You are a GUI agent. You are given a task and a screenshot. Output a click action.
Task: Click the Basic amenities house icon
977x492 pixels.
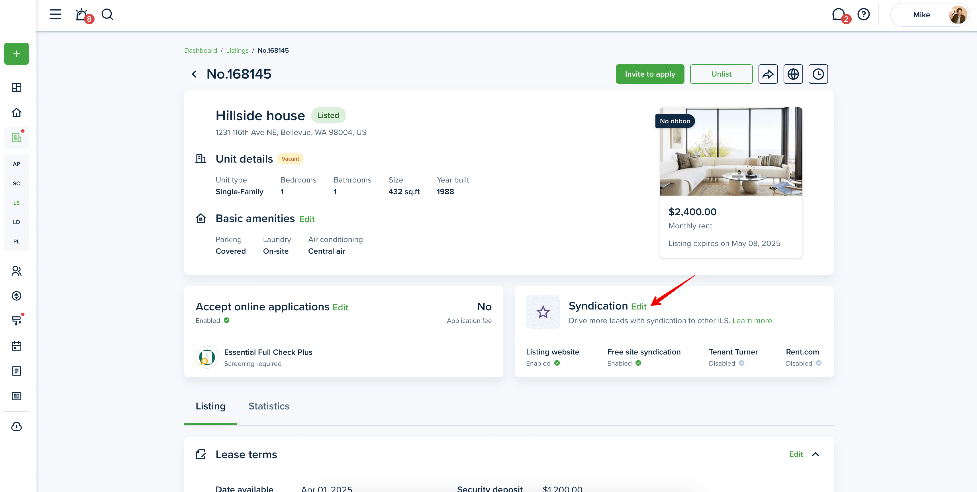(201, 218)
